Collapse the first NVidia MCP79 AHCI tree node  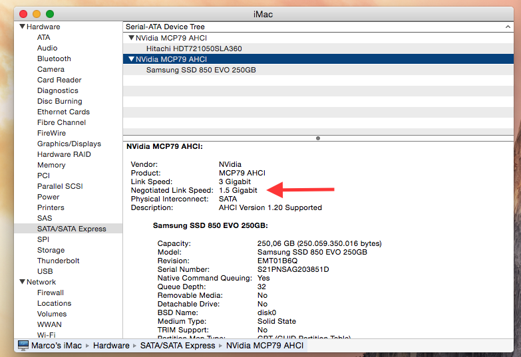(131, 38)
